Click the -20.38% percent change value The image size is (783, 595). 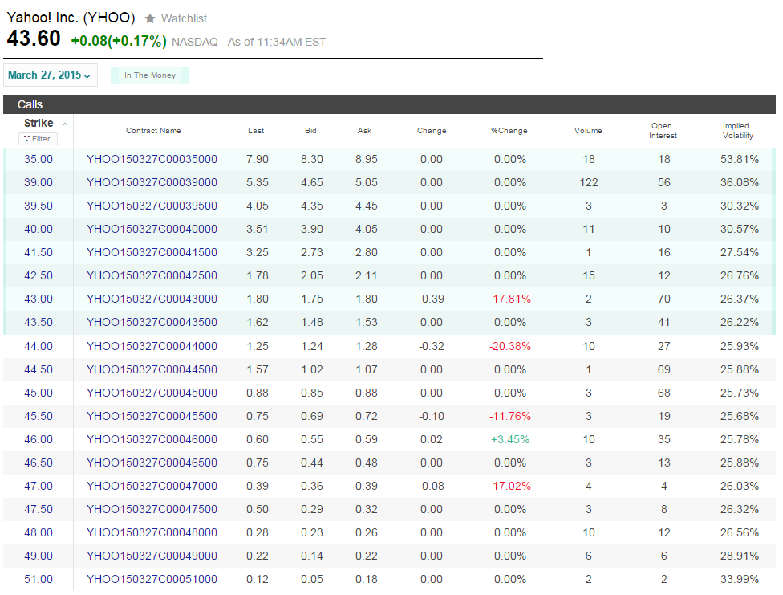tap(510, 346)
